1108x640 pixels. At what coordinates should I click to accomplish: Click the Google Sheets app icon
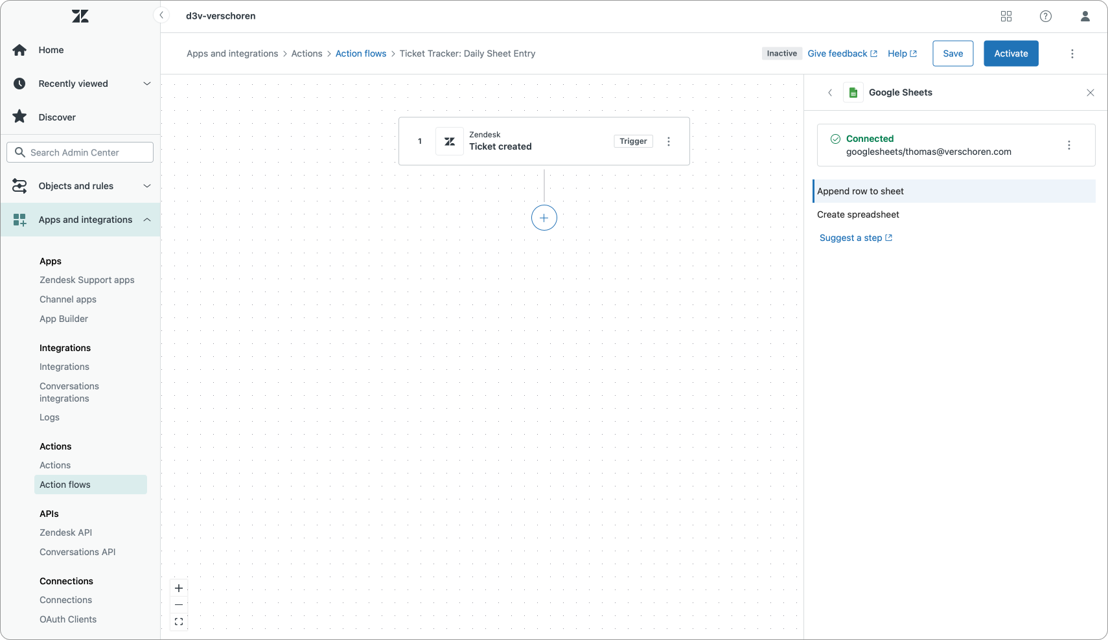click(853, 93)
